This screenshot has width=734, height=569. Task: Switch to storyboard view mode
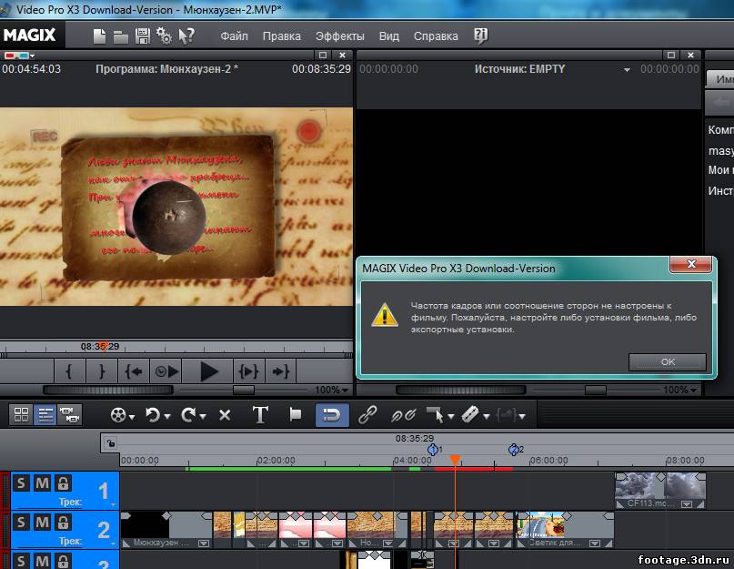click(x=21, y=415)
